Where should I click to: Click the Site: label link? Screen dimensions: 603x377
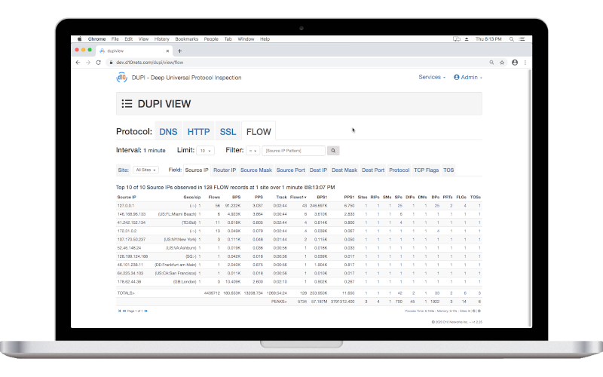point(123,170)
